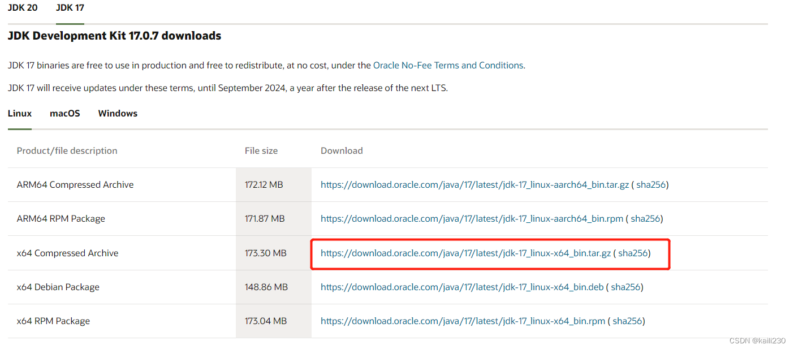Download jdk-17_linux-x64_bin.deb link

click(x=462, y=287)
